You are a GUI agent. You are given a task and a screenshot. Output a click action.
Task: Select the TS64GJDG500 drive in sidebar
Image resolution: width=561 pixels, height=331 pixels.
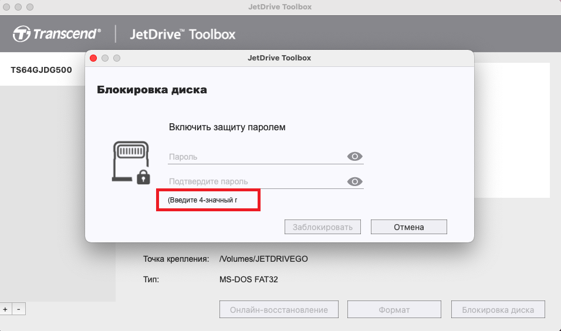pos(41,70)
